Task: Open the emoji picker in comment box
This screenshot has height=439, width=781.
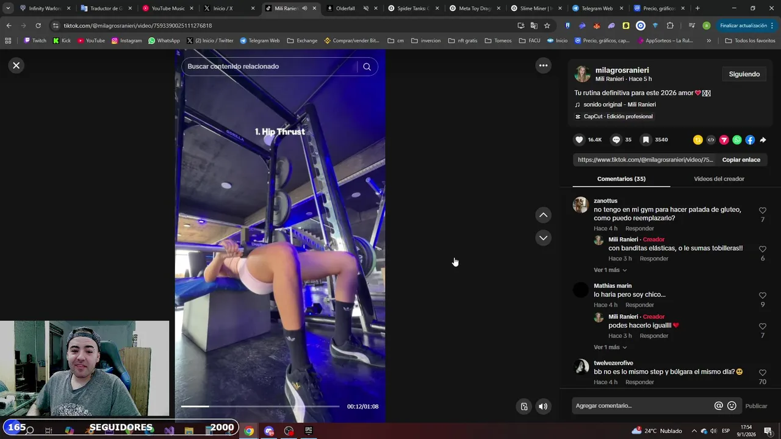Action: [x=732, y=406]
